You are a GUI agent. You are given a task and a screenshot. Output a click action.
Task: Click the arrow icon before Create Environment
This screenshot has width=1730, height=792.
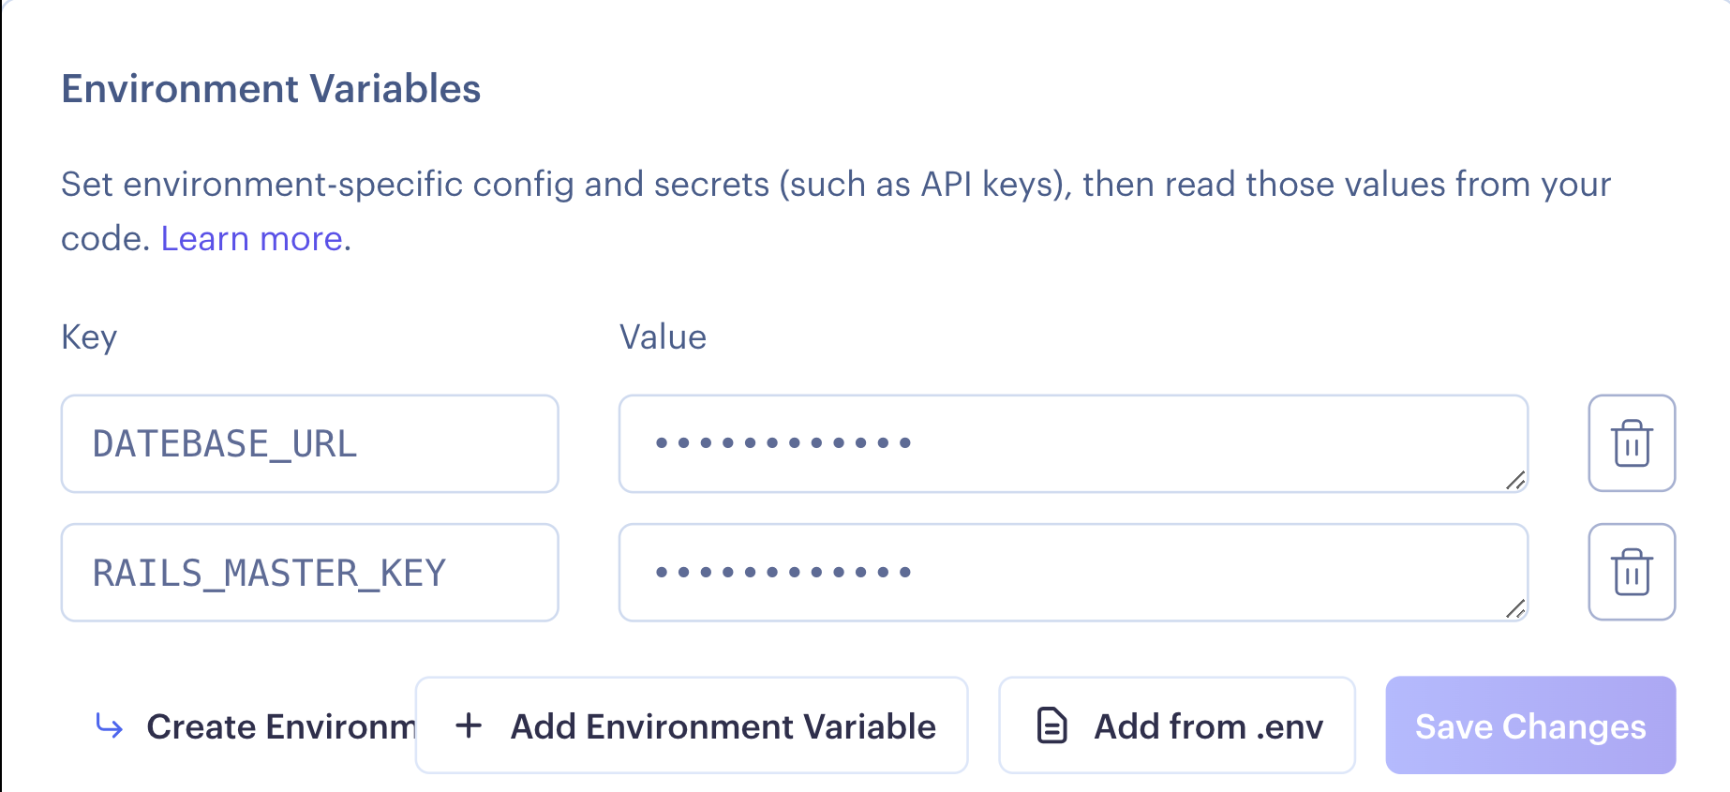[110, 725]
